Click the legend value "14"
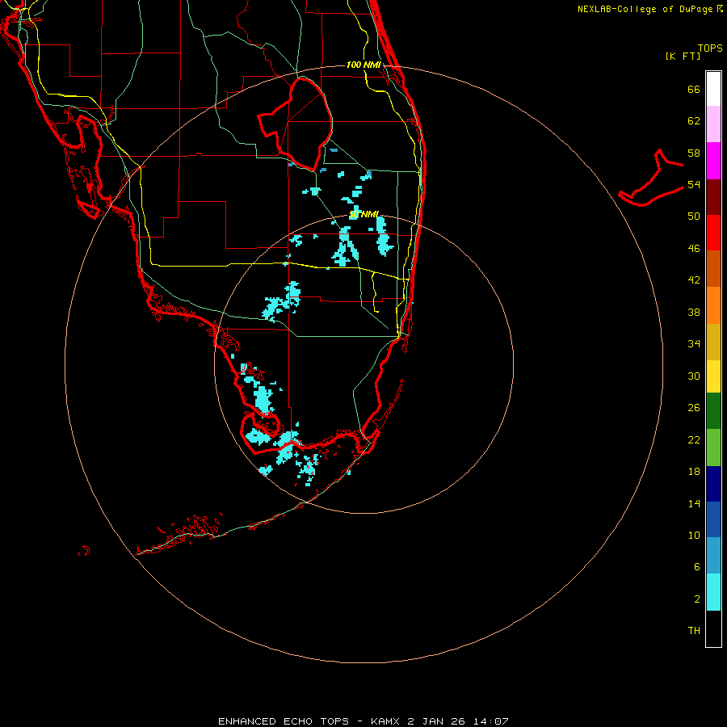Image resolution: width=727 pixels, height=727 pixels. 694,503
